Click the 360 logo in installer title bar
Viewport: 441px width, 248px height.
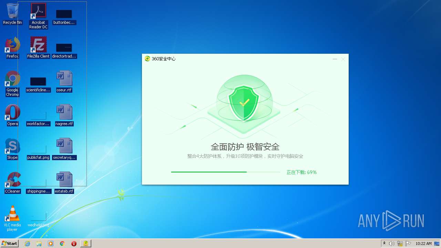(x=147, y=59)
